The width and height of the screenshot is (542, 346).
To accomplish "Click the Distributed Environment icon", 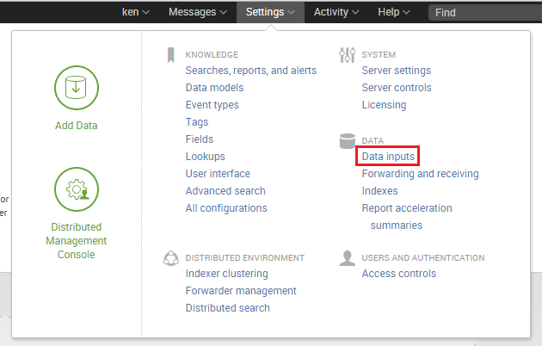I will pos(171,257).
